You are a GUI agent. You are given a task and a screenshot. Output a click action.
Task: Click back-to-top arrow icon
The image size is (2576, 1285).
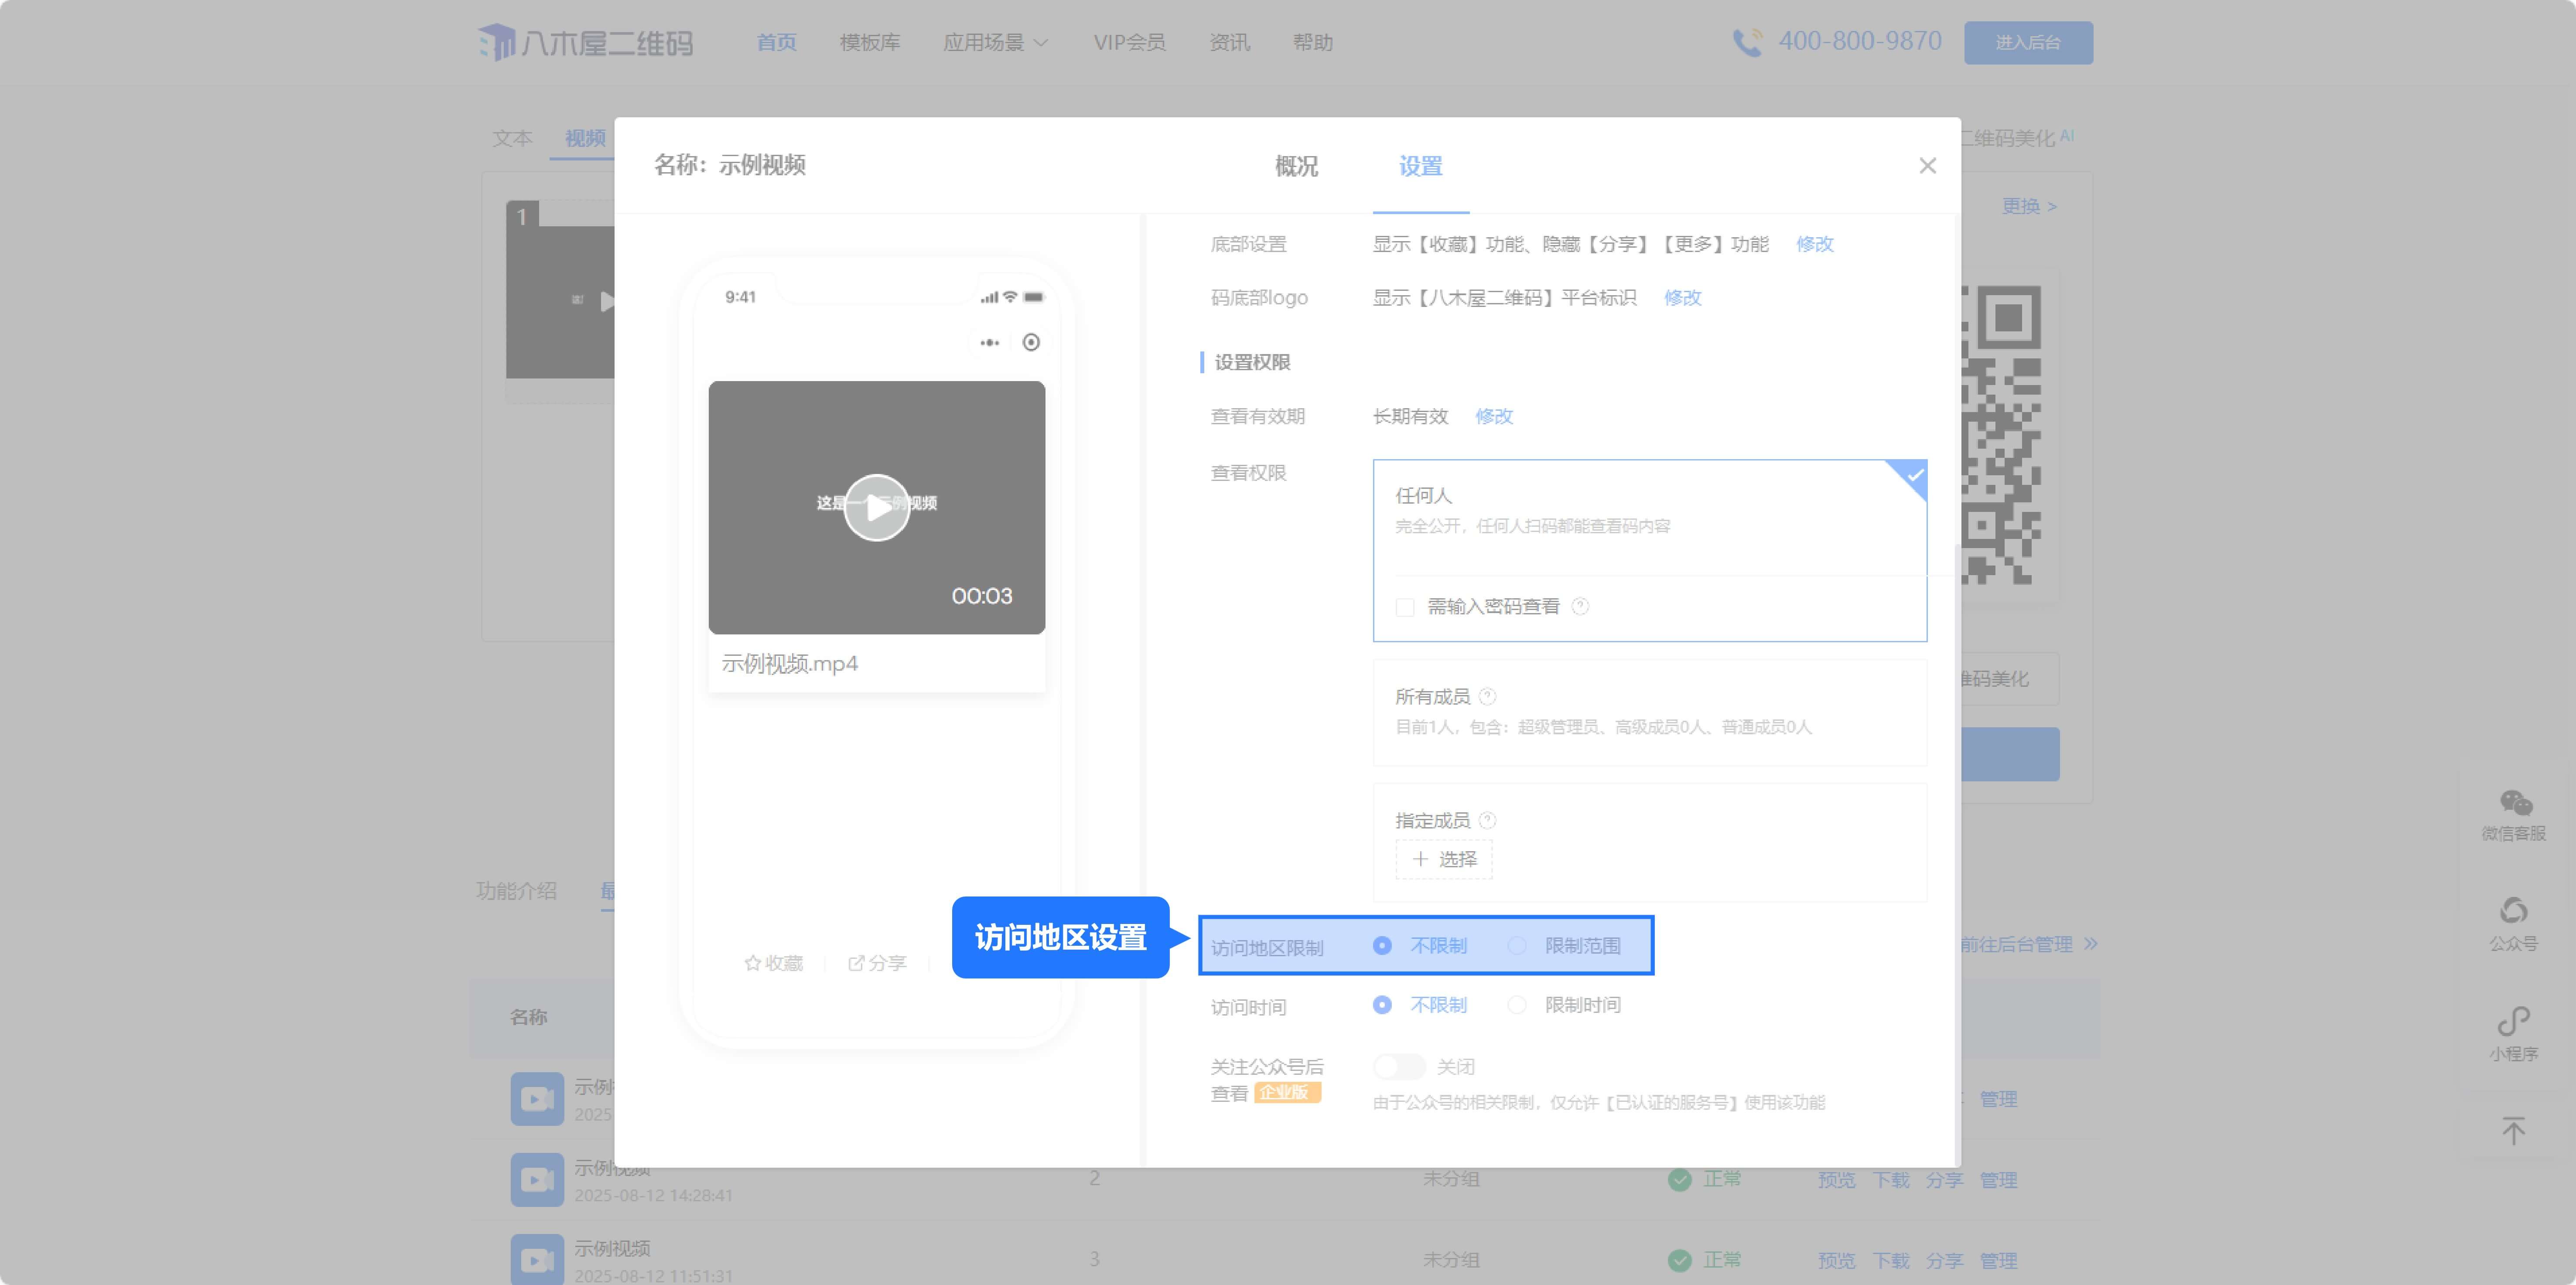pyautogui.click(x=2513, y=1131)
